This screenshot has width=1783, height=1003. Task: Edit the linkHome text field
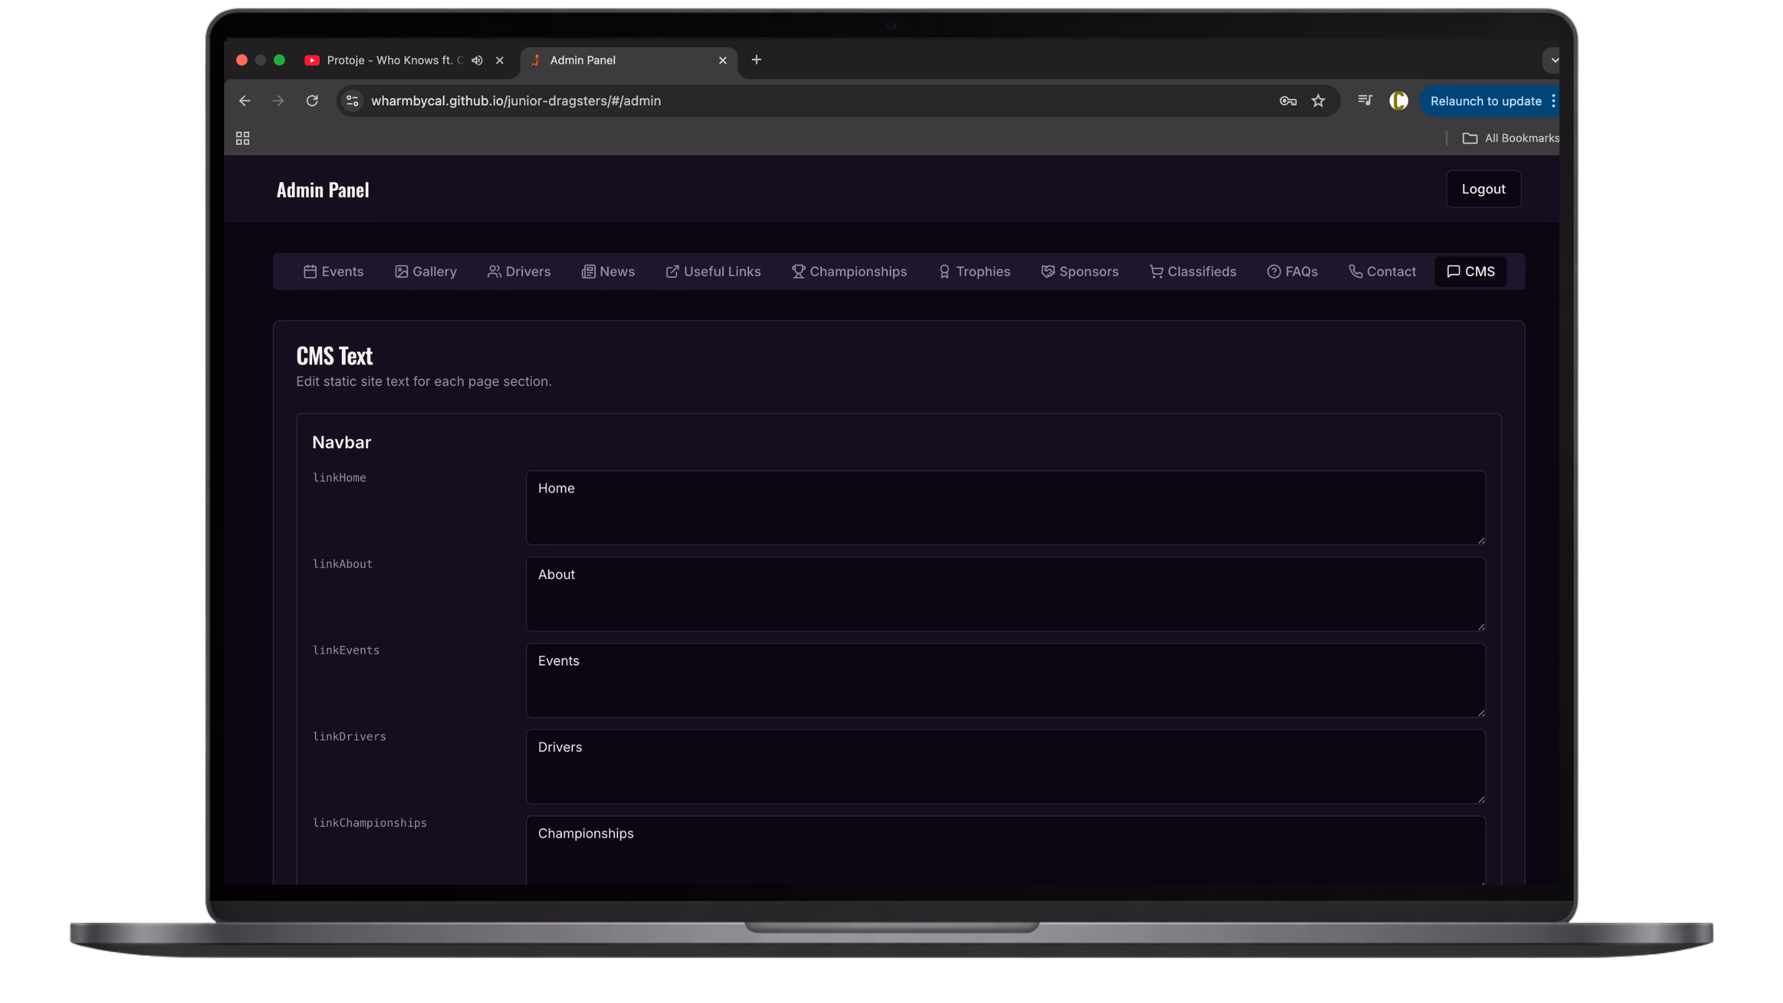tap(1004, 508)
